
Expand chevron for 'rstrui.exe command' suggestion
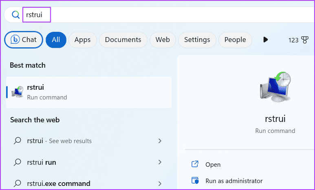160,183
